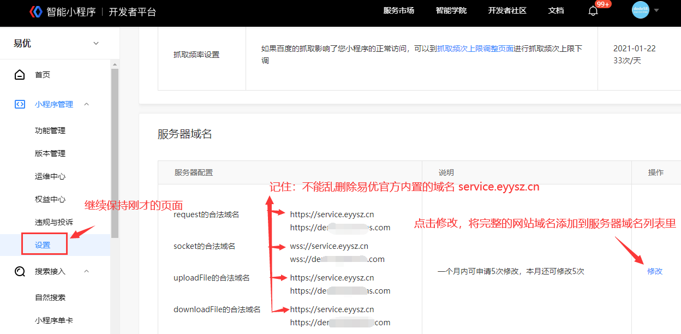681x334 pixels.
Task: Open 服务市场 in the top navigation
Action: coord(399,10)
